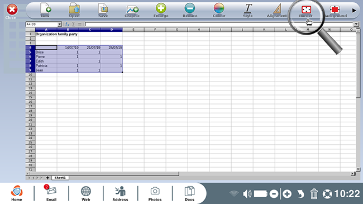The image size is (363, 204).
Task: Expand the cell reference name box dropdown
Action: pyautogui.click(x=60, y=24)
